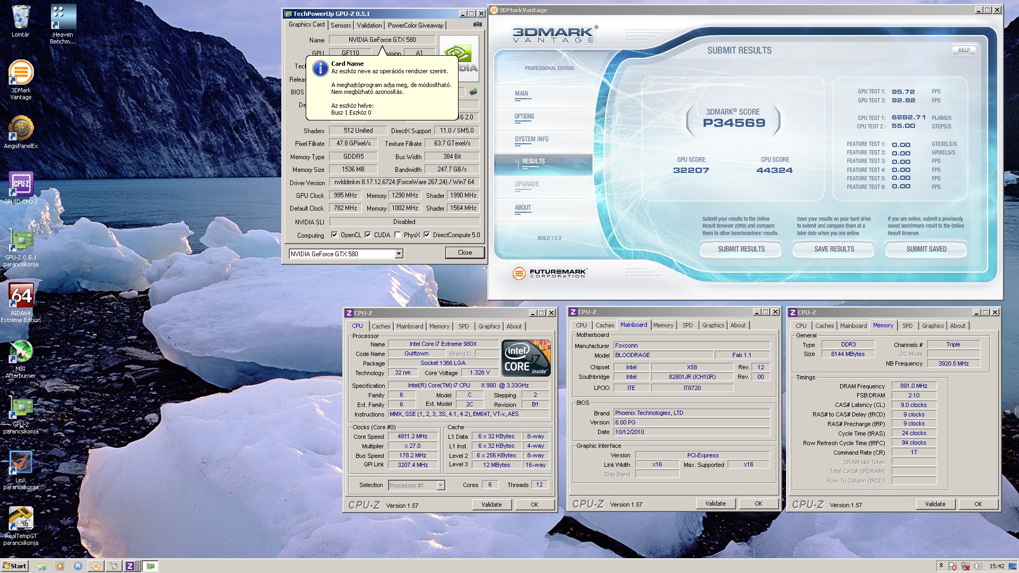Screen dimensions: 1019x573
Task: Open OPTIONS in 3DMark Vantage menu
Action: point(524,117)
